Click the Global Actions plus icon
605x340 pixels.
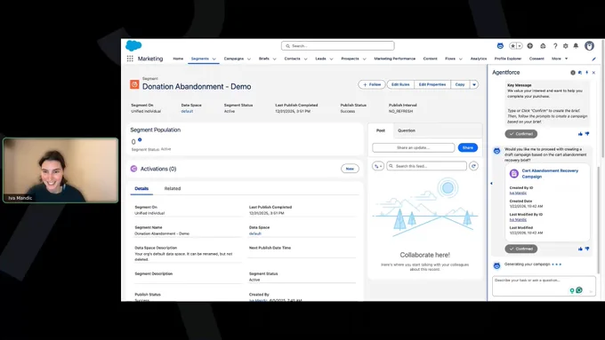[529, 46]
